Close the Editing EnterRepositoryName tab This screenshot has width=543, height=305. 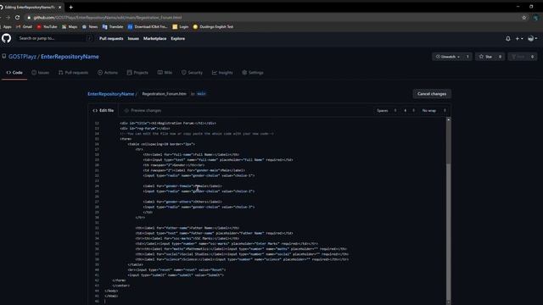pos(60,7)
